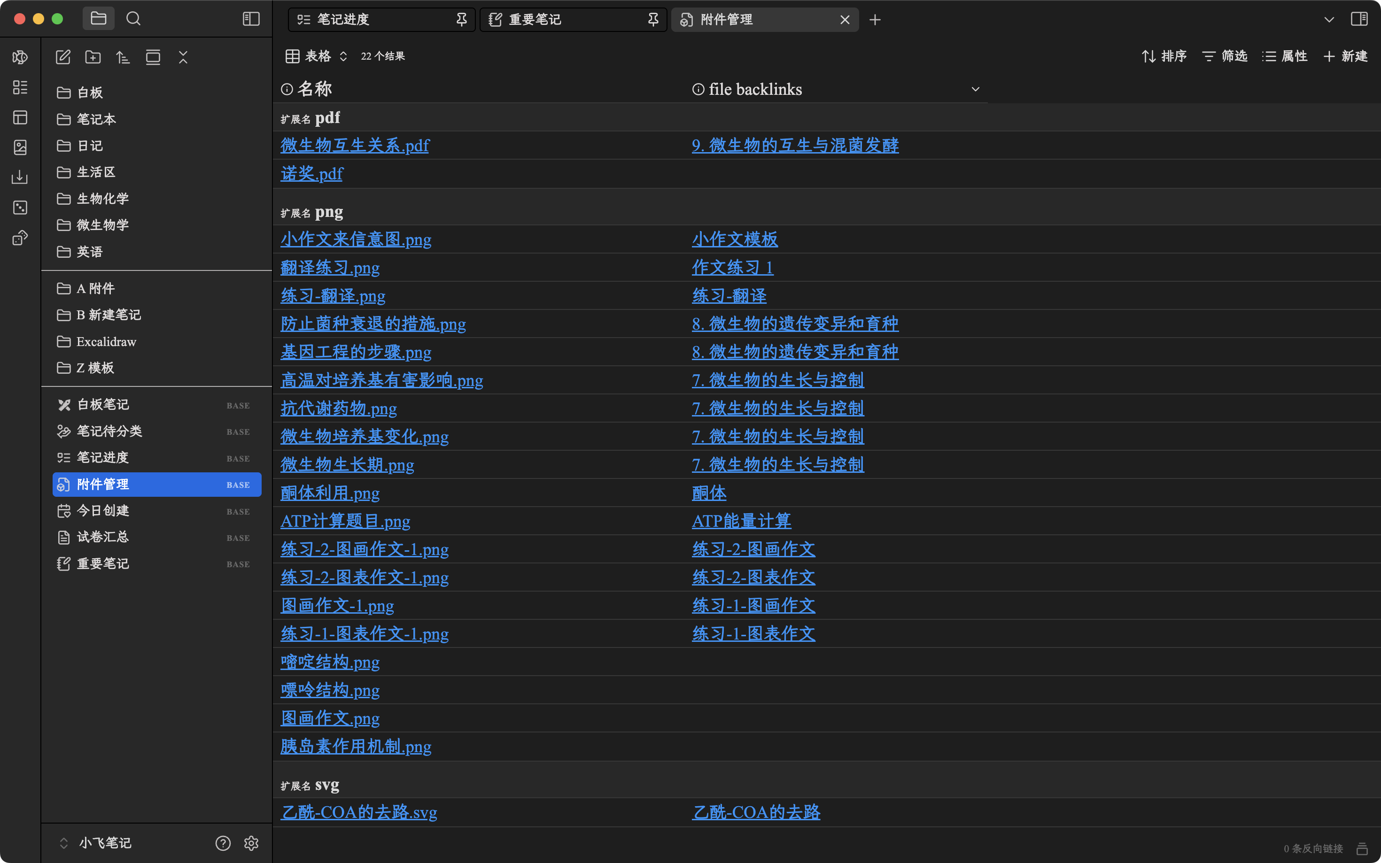The height and width of the screenshot is (863, 1381).
Task: Open the search magnifier icon
Action: [x=133, y=19]
